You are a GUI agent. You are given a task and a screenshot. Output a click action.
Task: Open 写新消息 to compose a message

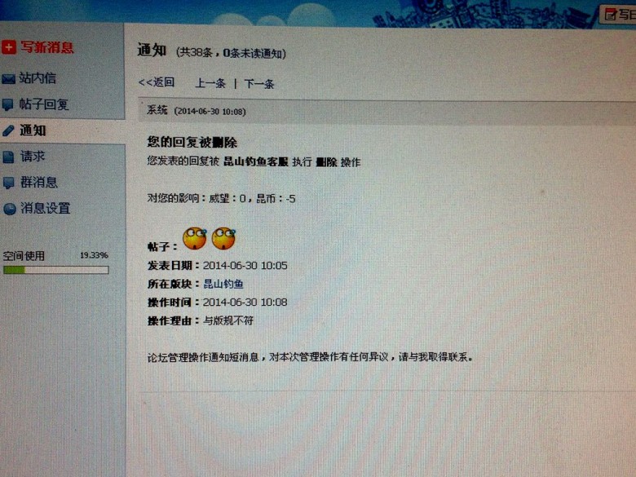(47, 47)
